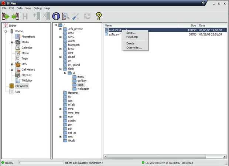
Task: Open the View menu
Action: pyautogui.click(x=28, y=8)
